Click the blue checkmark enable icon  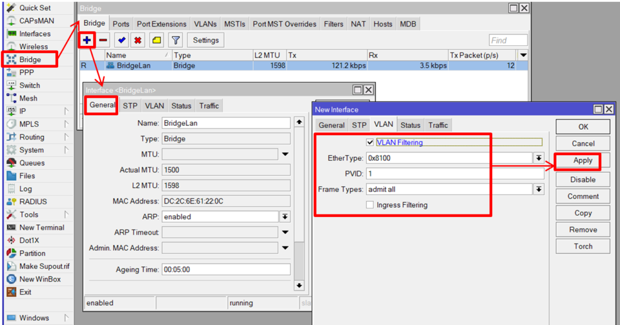pos(122,40)
